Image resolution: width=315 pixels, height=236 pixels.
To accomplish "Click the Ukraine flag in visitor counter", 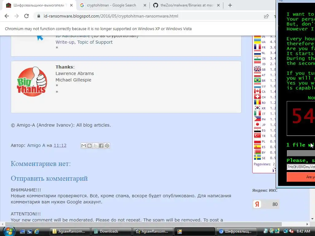I will coord(257,41).
